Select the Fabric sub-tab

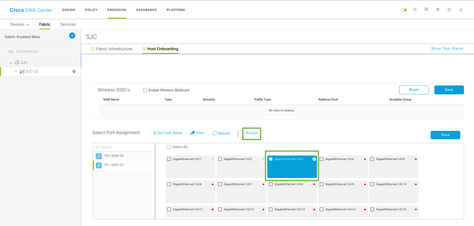(x=45, y=25)
